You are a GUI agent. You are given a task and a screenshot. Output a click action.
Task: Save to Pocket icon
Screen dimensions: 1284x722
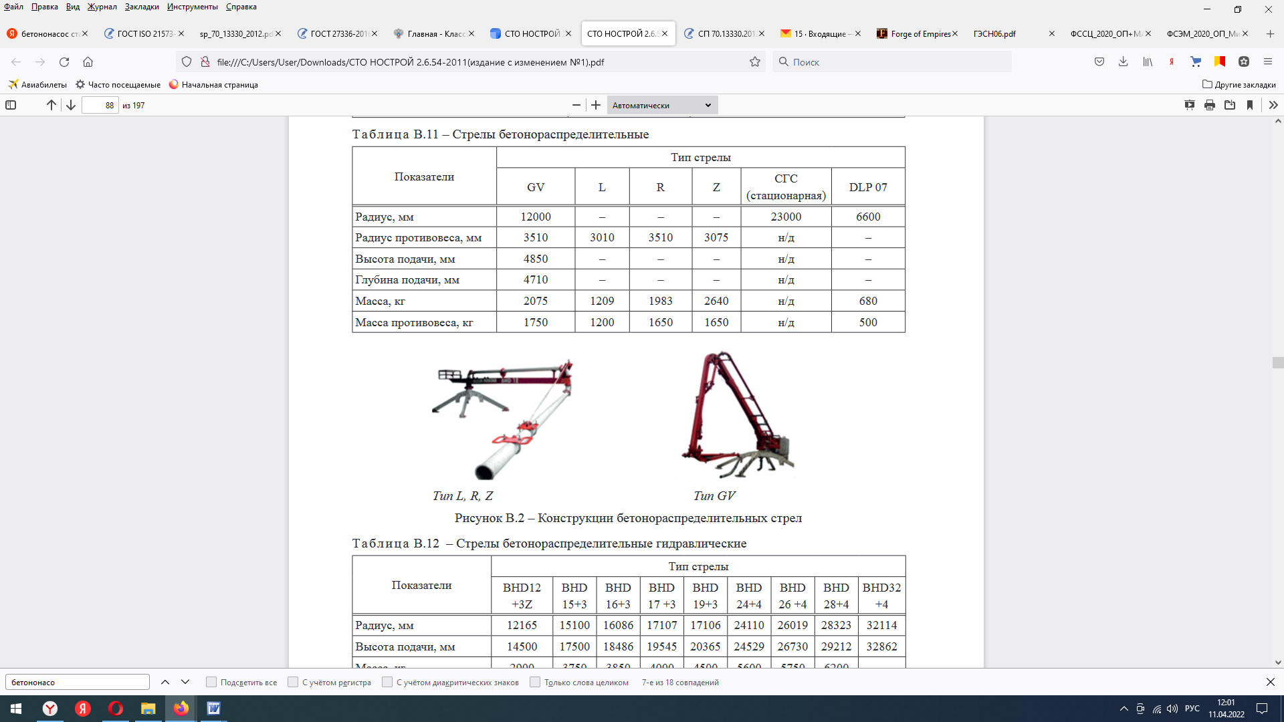[1099, 62]
